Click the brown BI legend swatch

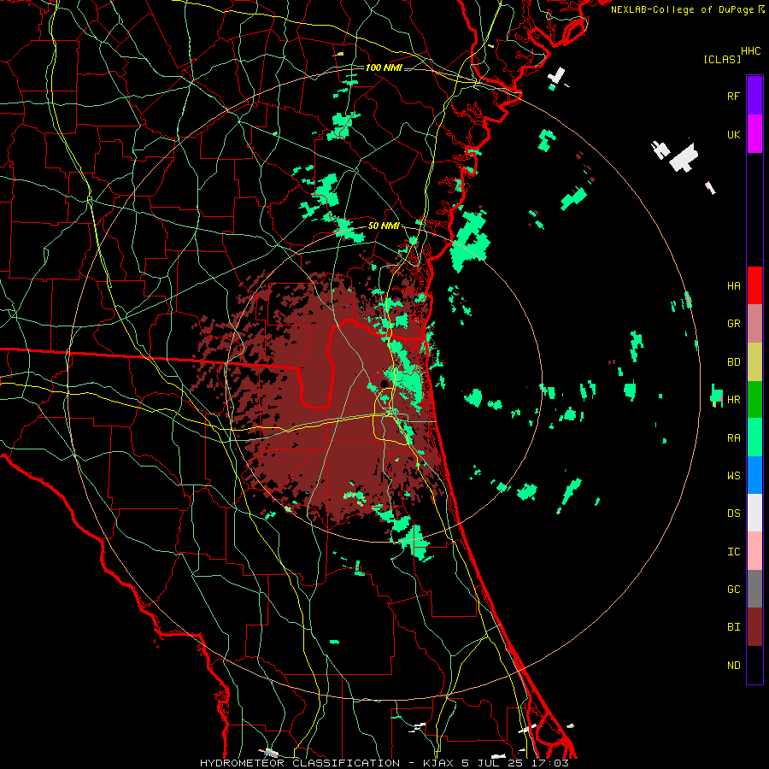click(754, 627)
